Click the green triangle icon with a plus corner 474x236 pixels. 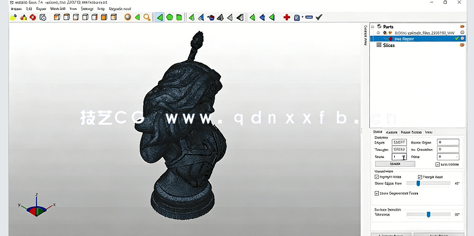(x=191, y=17)
